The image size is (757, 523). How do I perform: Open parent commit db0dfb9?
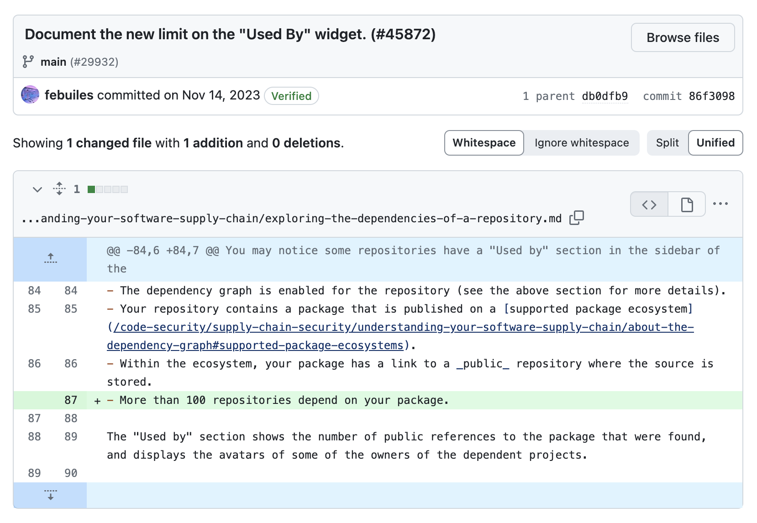(605, 96)
